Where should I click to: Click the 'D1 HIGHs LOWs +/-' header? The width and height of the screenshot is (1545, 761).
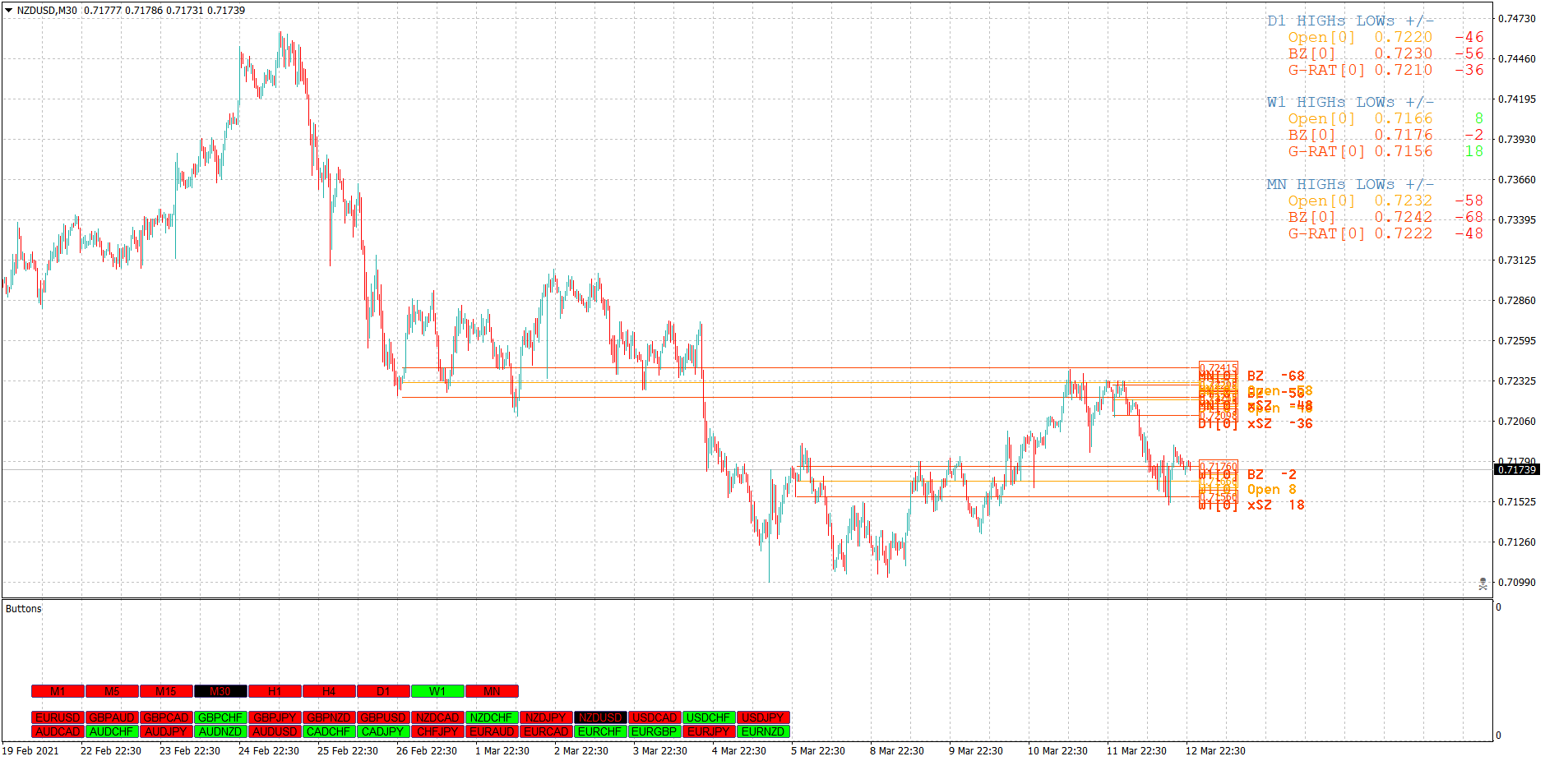[1350, 21]
